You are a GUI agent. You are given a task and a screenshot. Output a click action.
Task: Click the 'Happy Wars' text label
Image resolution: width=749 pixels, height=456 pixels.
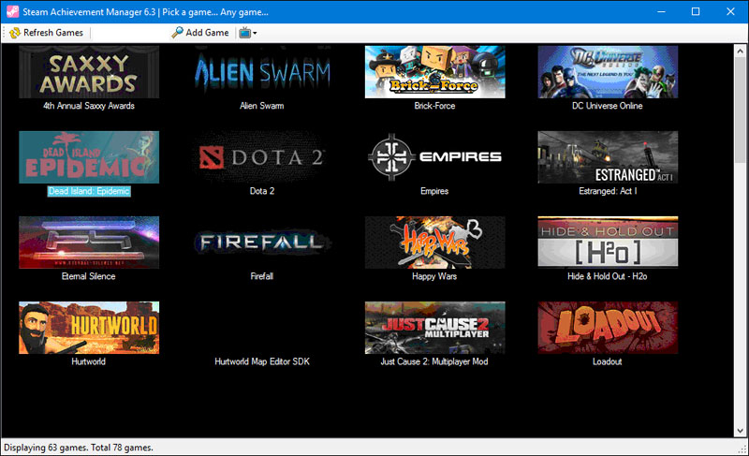[434, 276]
